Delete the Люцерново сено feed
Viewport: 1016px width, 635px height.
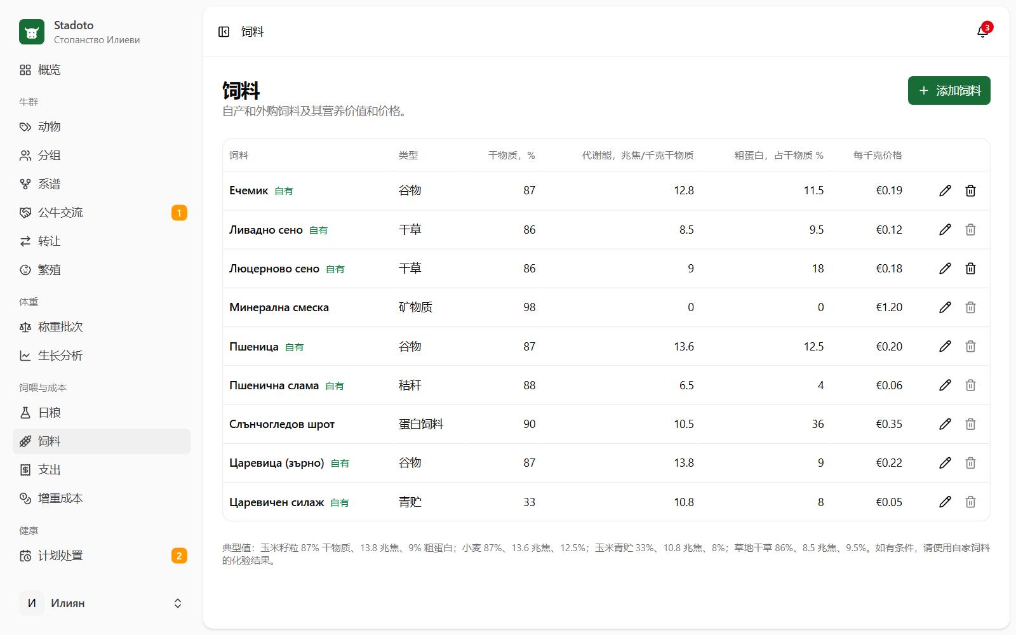coord(970,269)
